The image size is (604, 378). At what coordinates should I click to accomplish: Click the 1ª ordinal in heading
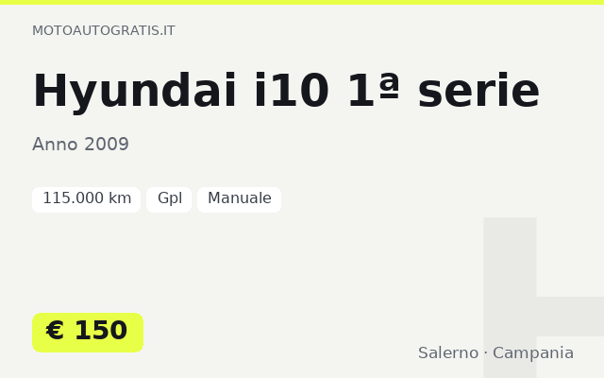pyautogui.click(x=374, y=90)
